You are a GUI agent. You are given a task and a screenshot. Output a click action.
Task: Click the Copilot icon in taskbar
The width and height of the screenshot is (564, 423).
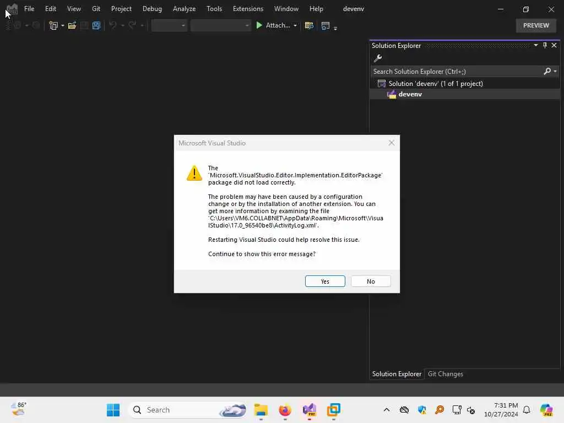546,410
